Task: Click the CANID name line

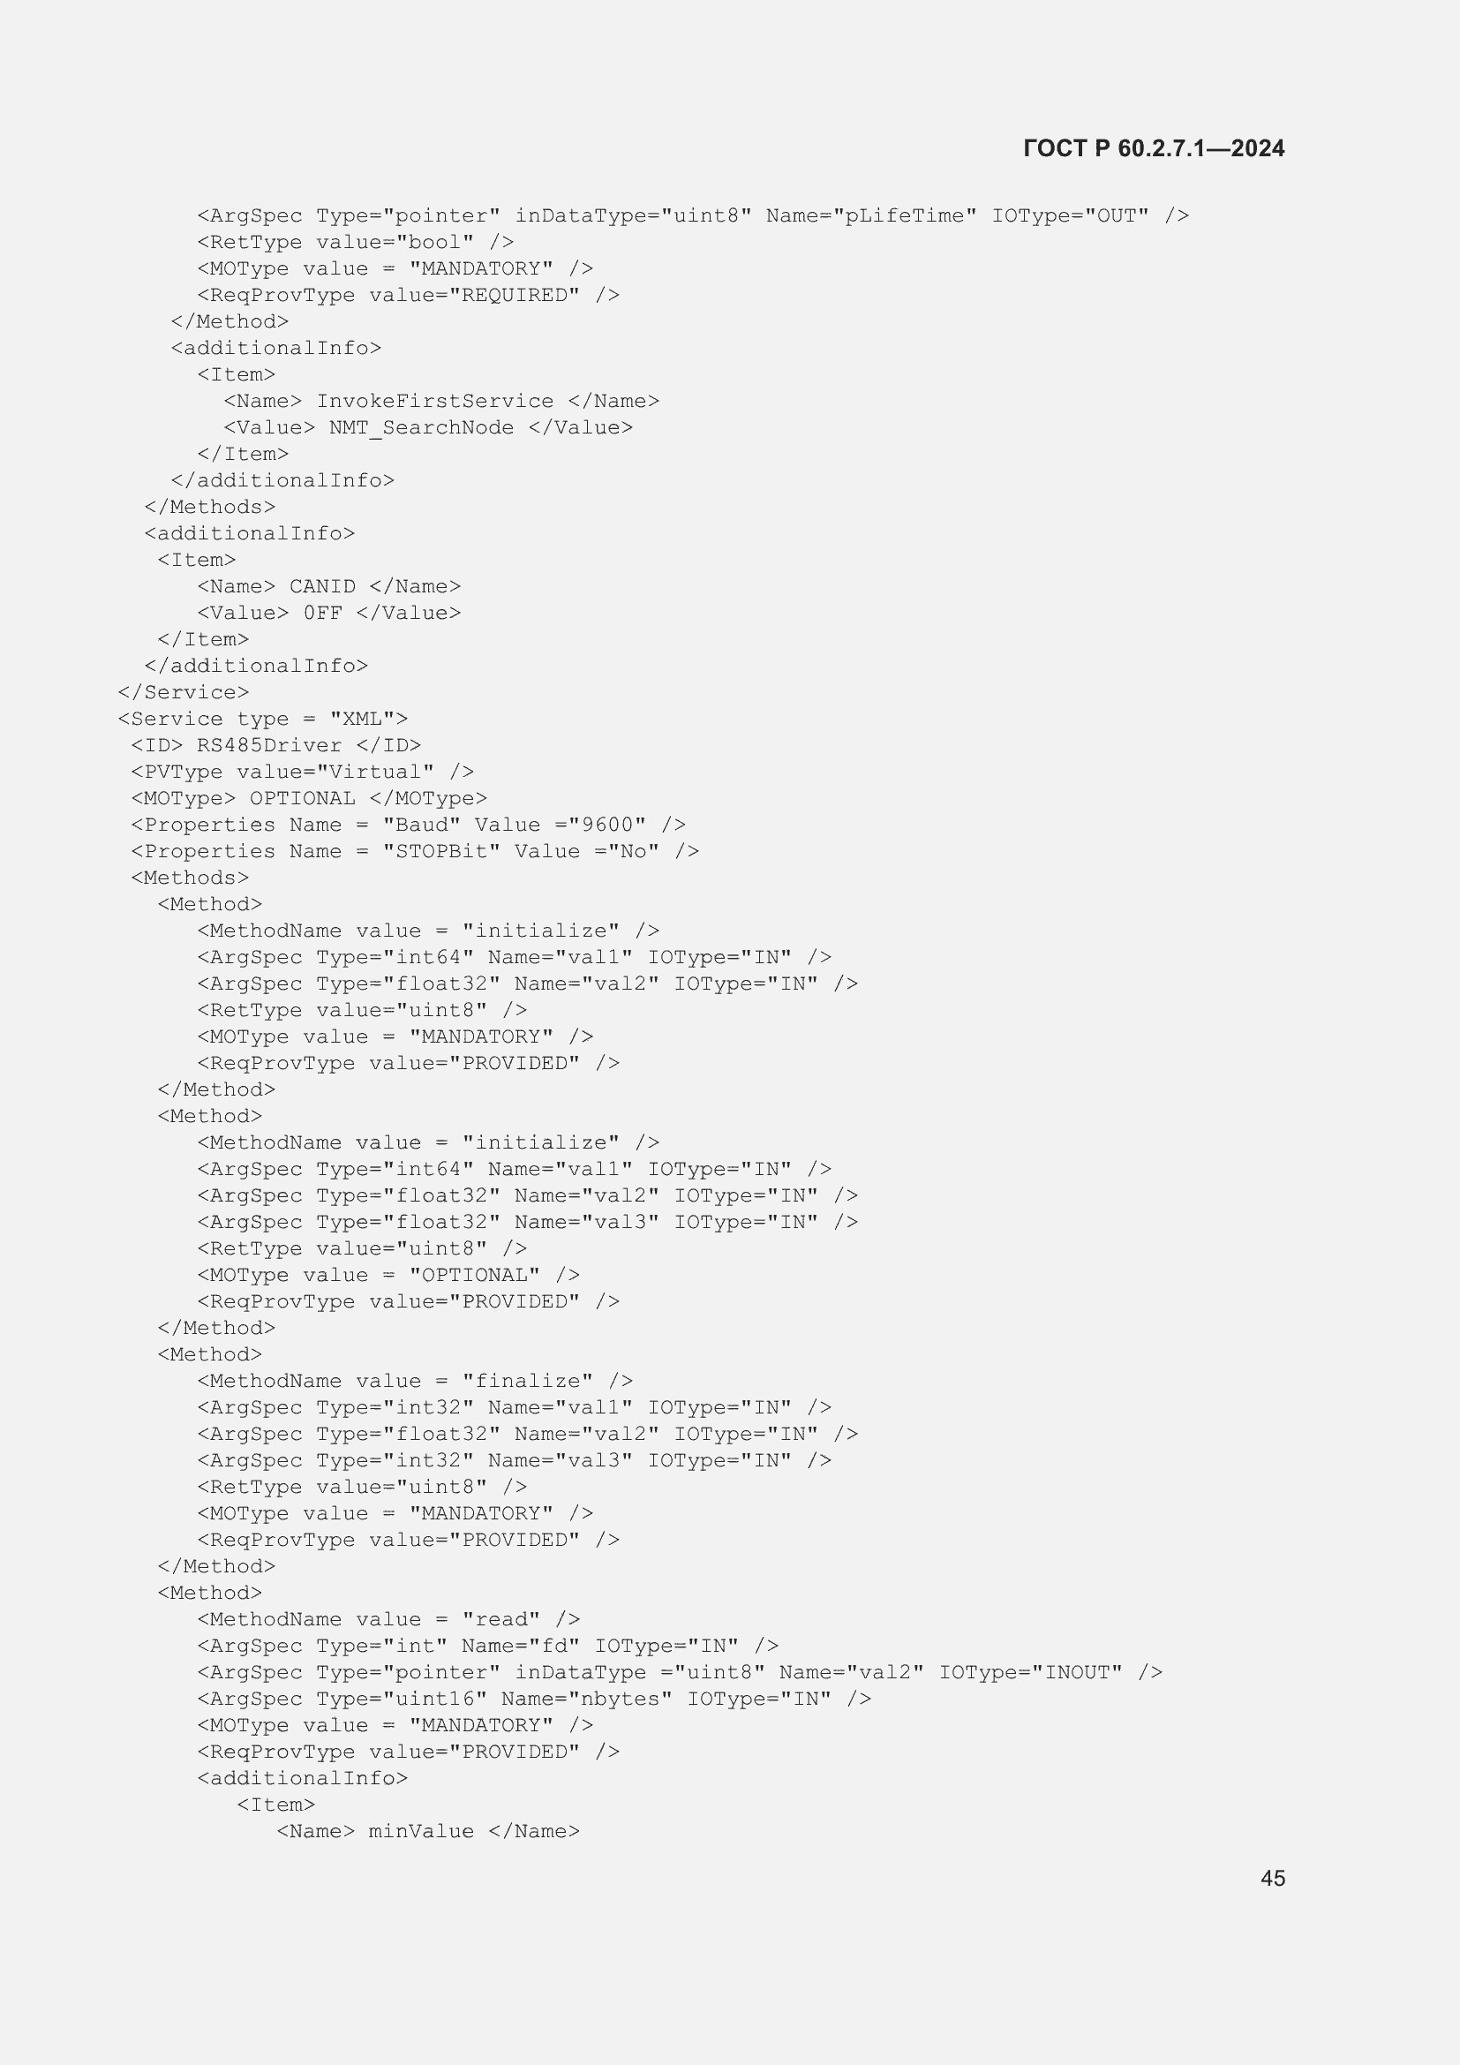Action: tap(329, 586)
